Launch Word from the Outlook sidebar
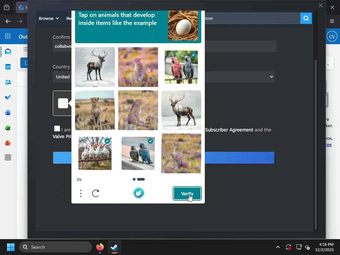 (x=8, y=113)
